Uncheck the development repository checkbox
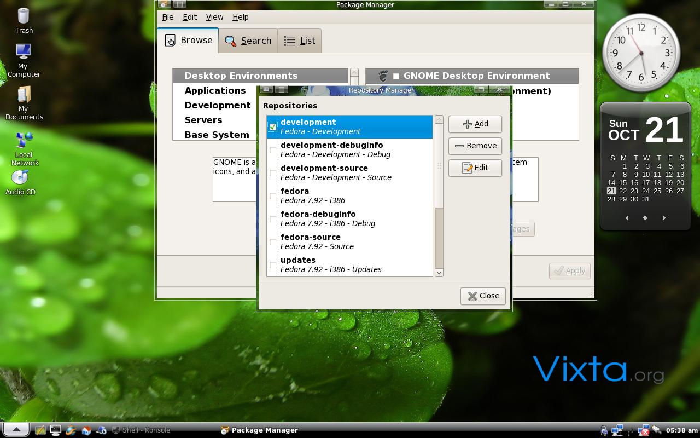 click(x=273, y=127)
